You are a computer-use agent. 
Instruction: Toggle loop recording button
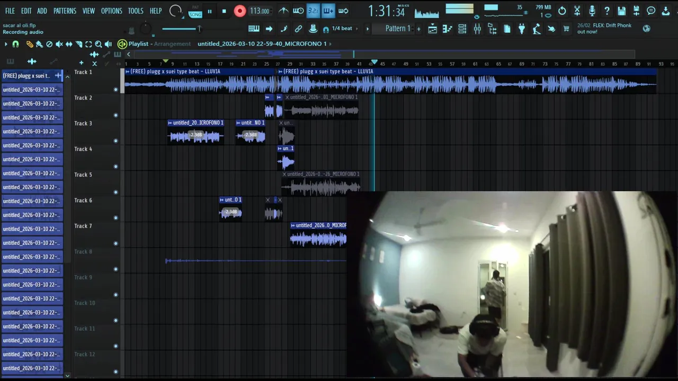point(343,11)
